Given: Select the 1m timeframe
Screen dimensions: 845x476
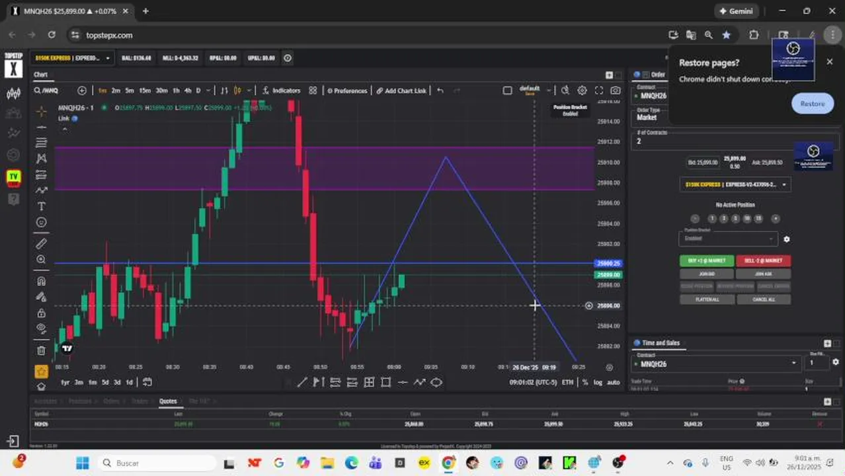Looking at the screenshot, I should [102, 91].
